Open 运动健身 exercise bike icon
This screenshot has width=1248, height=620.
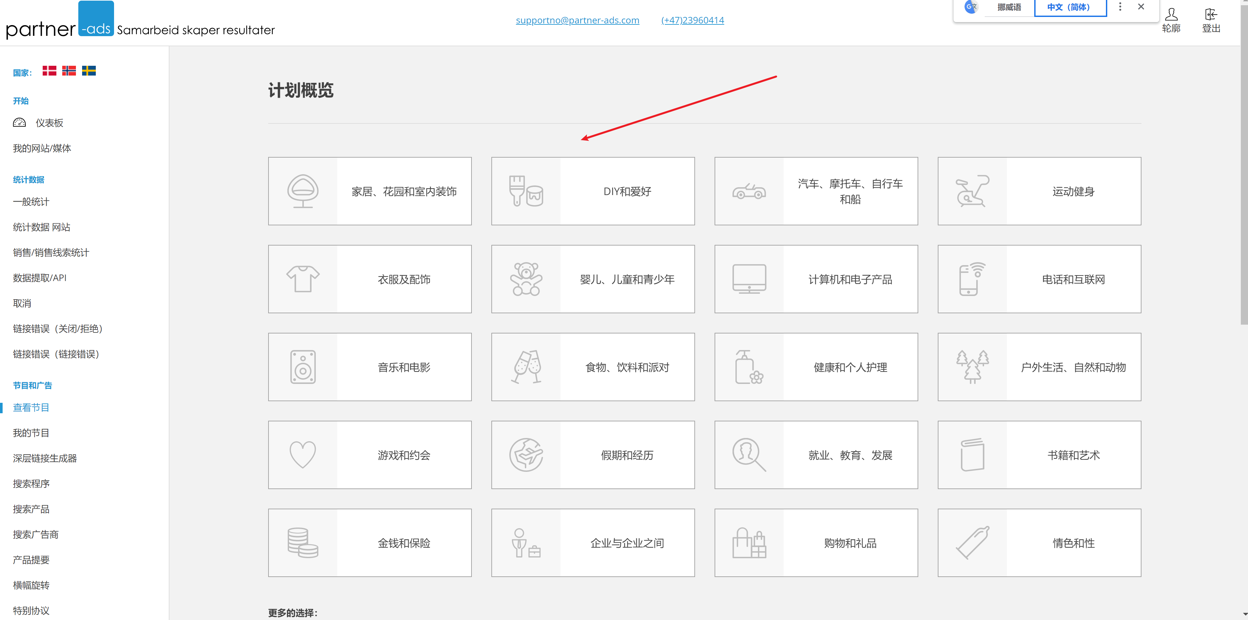point(972,191)
